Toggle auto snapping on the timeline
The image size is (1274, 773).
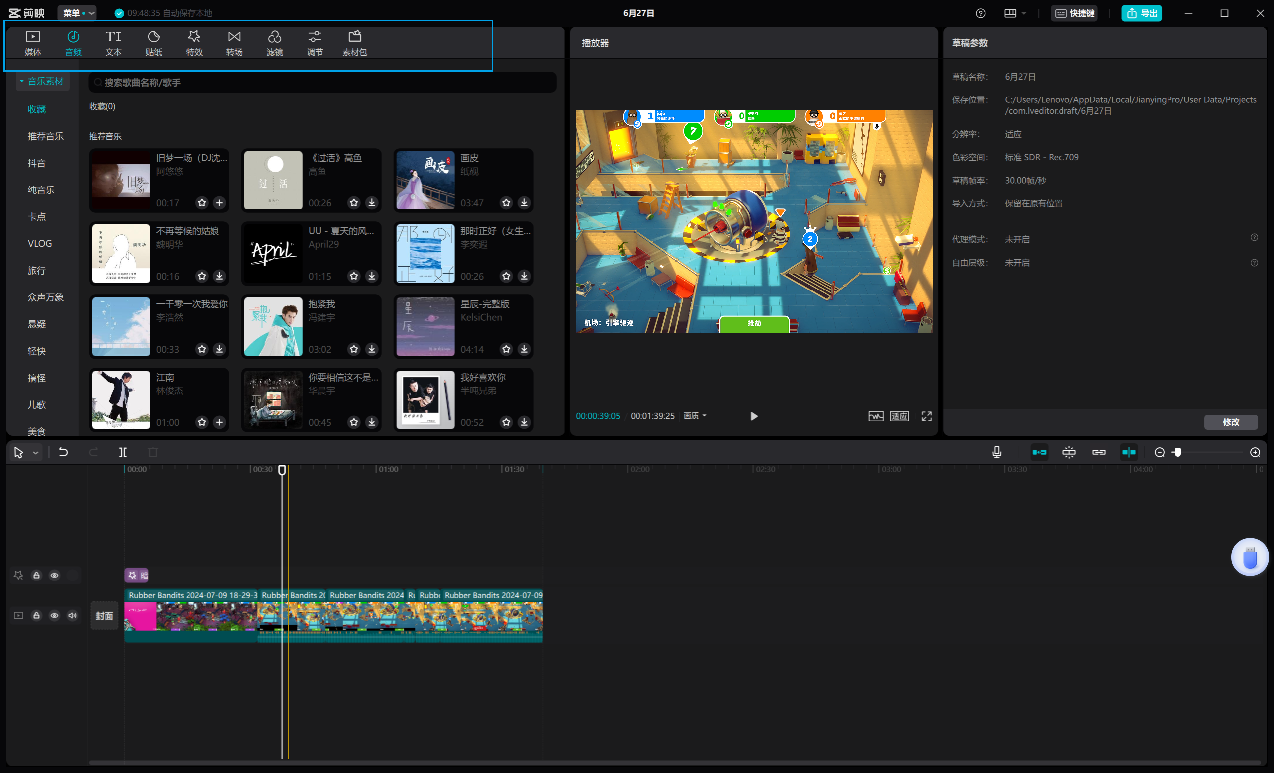[1069, 452]
